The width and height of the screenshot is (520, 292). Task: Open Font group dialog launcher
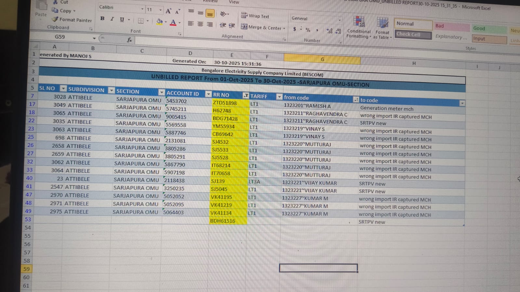click(180, 34)
